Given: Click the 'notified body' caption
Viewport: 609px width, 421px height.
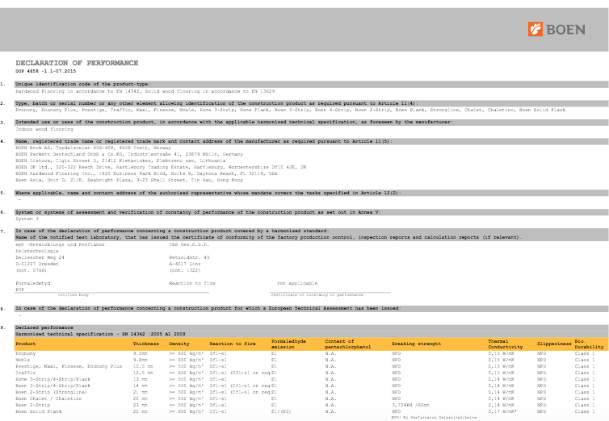Looking at the screenshot, I should pyautogui.click(x=73, y=295).
